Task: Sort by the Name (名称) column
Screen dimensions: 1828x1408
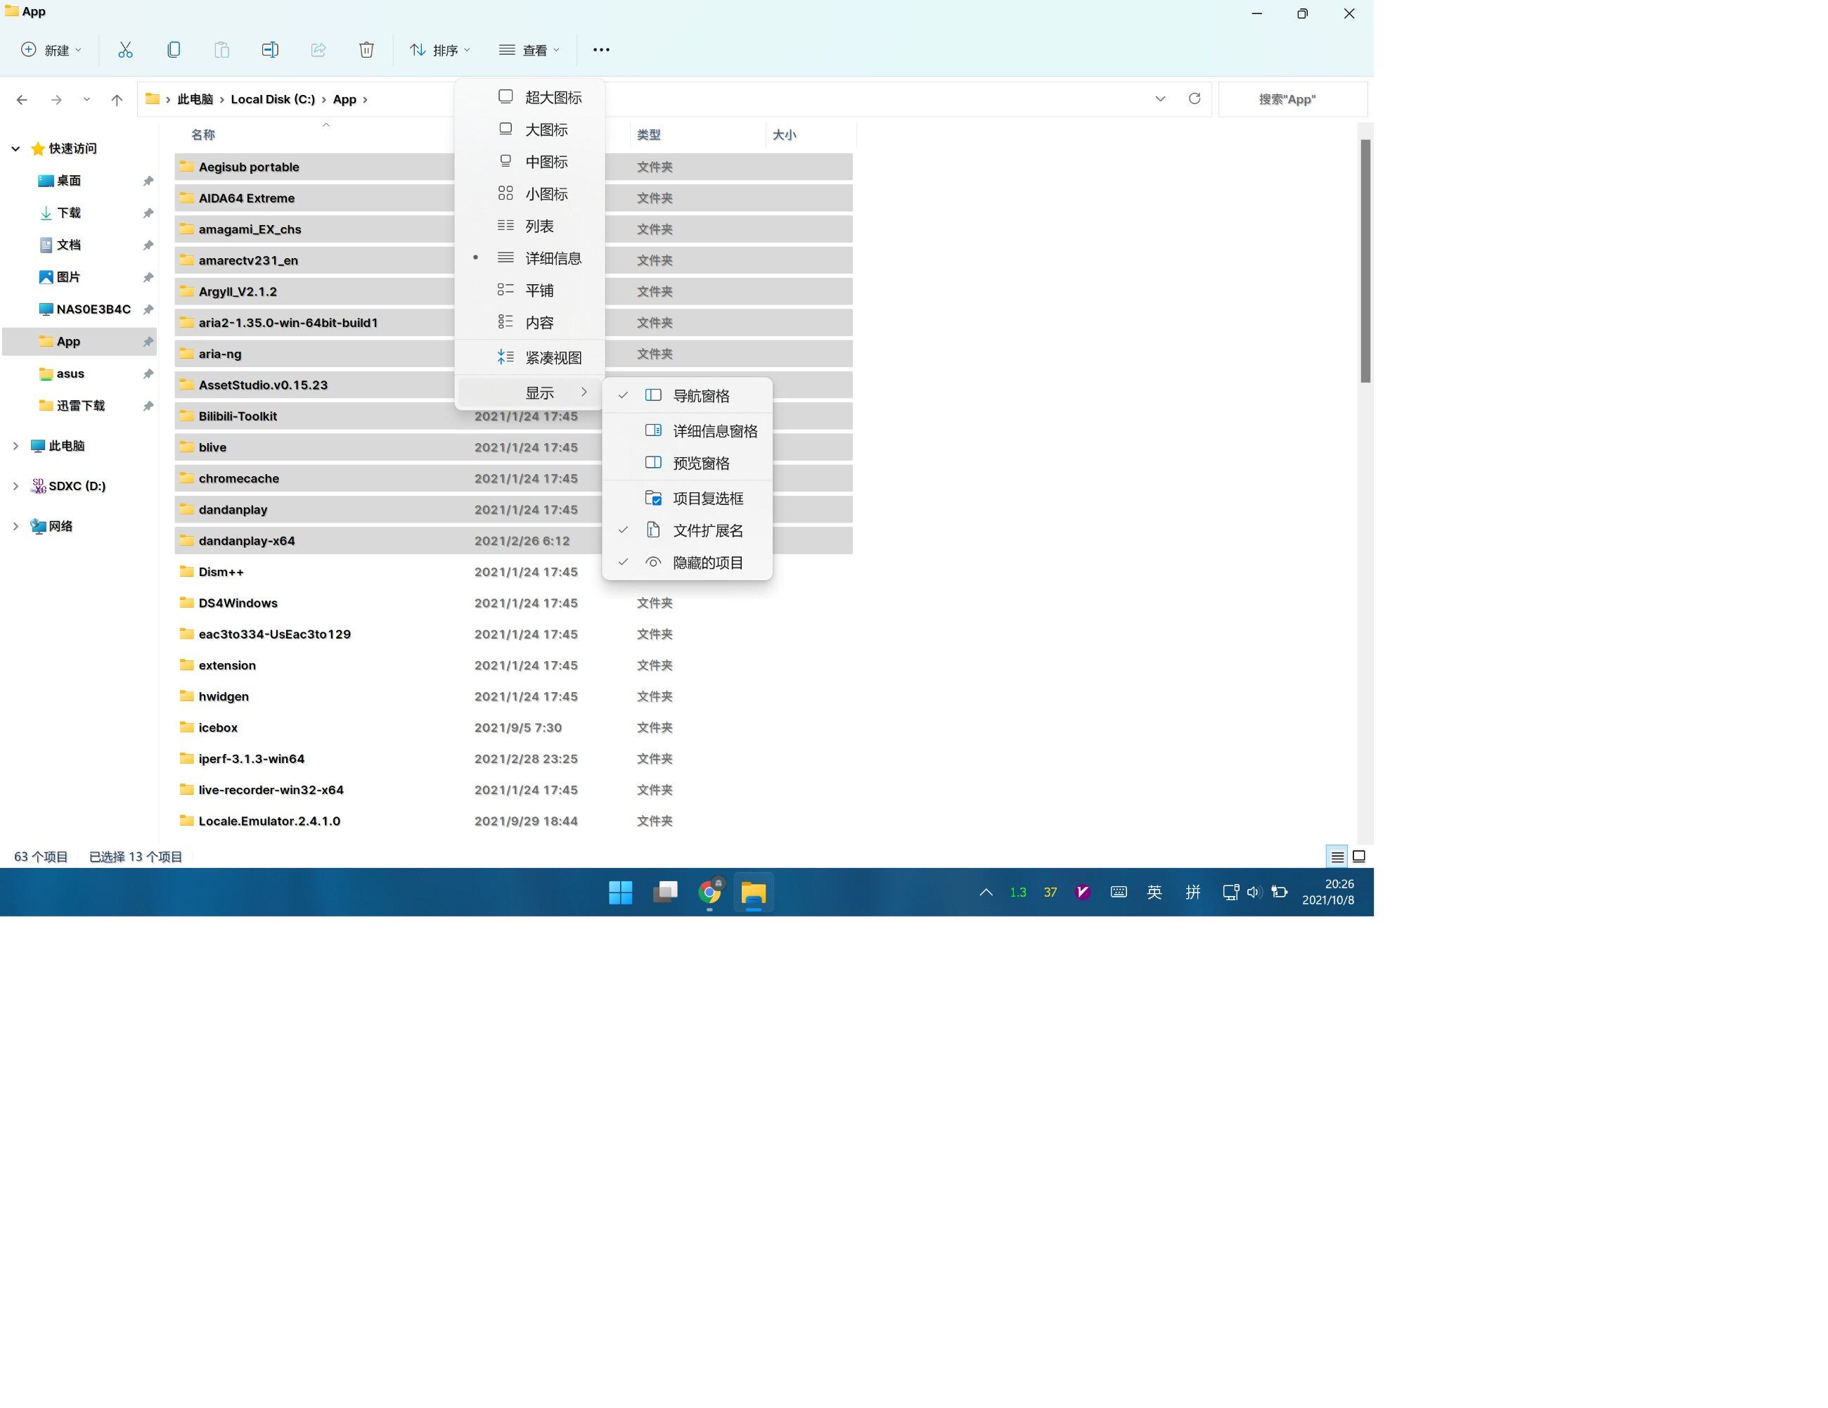Action: (203, 135)
